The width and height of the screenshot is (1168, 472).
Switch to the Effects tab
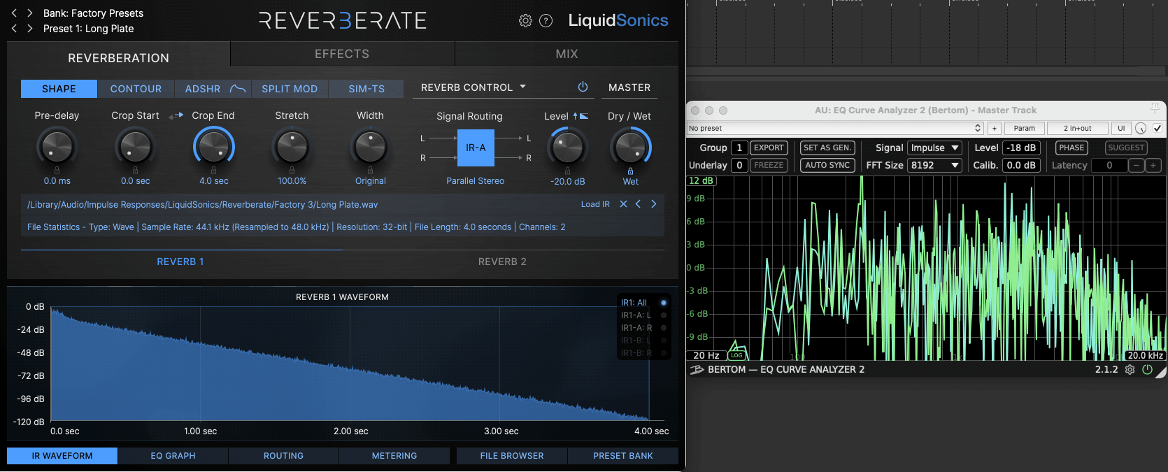pyautogui.click(x=342, y=54)
